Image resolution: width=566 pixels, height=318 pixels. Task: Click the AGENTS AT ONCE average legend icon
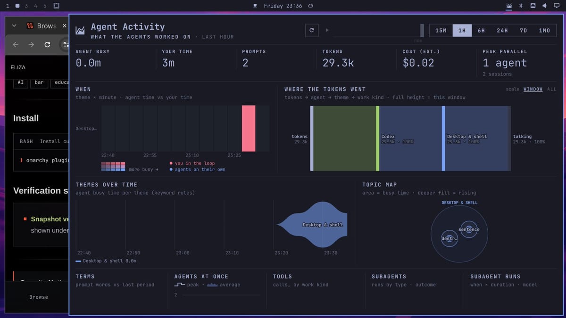[x=212, y=285]
